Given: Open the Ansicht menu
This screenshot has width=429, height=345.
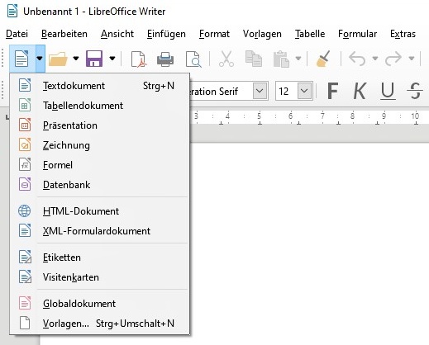Looking at the screenshot, I should (117, 34).
